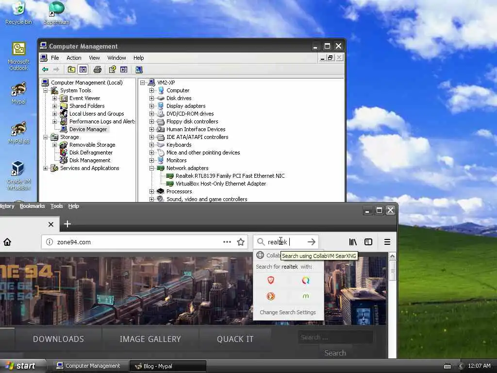Open the MyPal 68 desktop shortcut
This screenshot has width=497, height=373.
click(18, 133)
